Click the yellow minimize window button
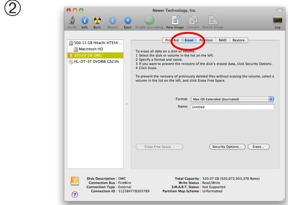288x205 pixels. 75,10
